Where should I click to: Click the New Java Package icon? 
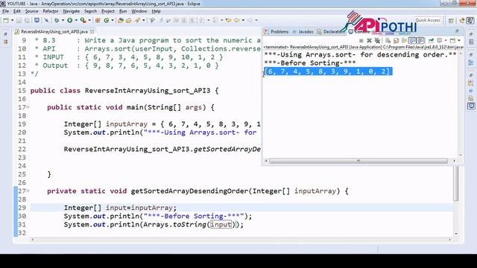point(98,20)
